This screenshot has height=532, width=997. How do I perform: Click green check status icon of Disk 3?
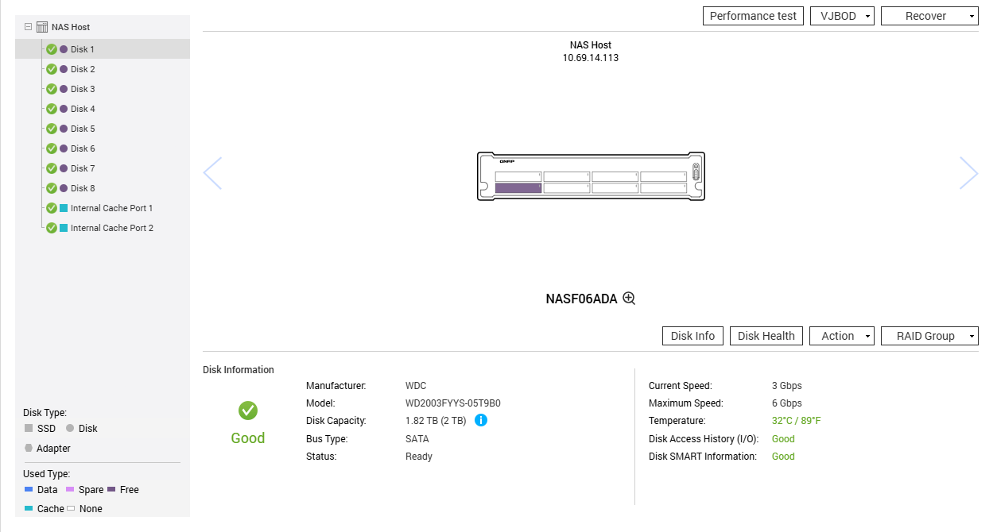(x=52, y=89)
